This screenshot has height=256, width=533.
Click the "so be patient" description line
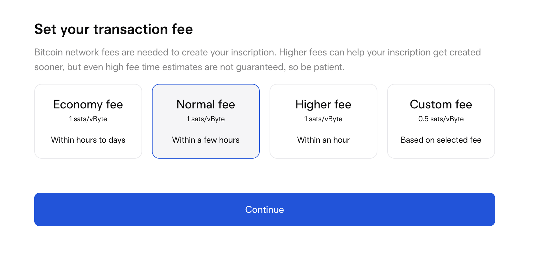[189, 67]
